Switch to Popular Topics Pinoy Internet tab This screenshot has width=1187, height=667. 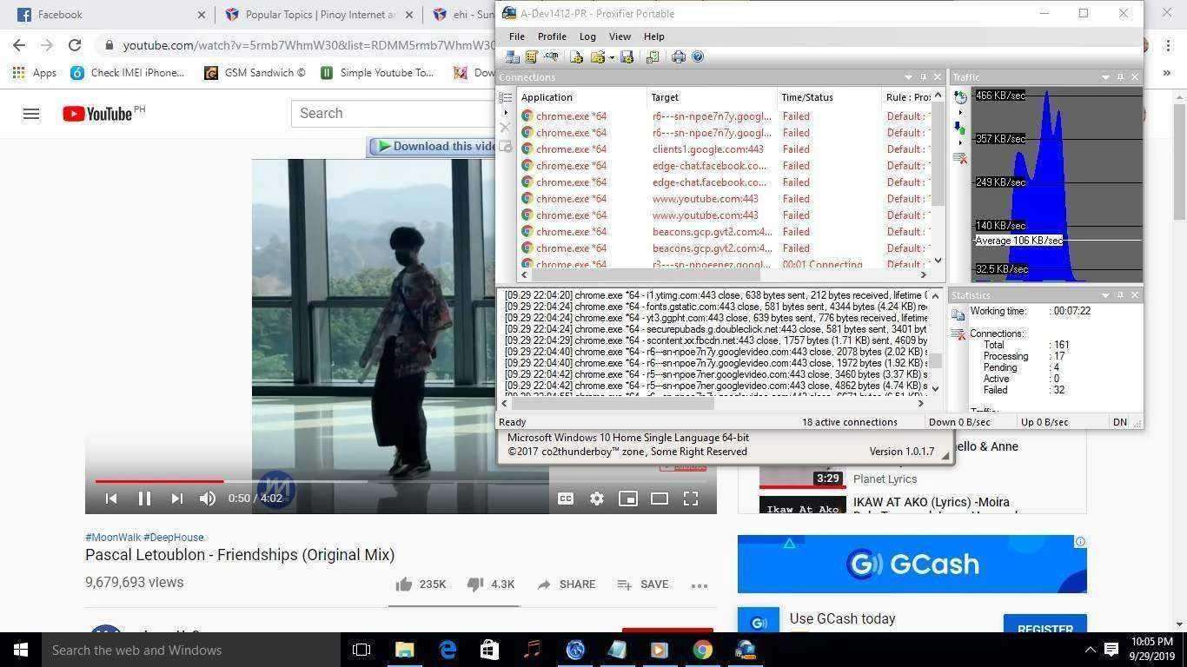(318, 15)
